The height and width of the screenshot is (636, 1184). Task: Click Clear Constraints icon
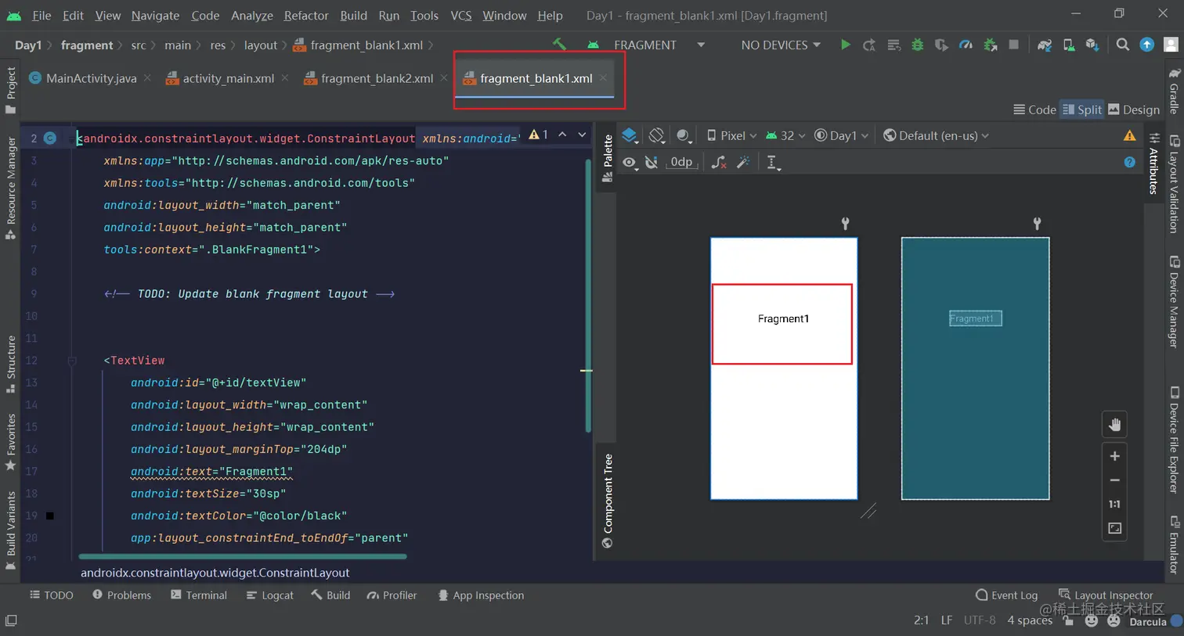pos(719,162)
